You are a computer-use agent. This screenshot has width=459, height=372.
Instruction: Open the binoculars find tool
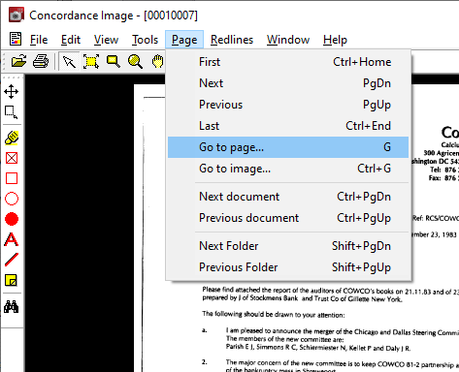[x=12, y=307]
